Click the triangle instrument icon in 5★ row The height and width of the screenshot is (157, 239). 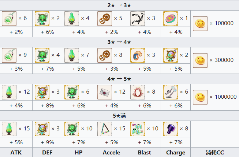click(x=105, y=129)
